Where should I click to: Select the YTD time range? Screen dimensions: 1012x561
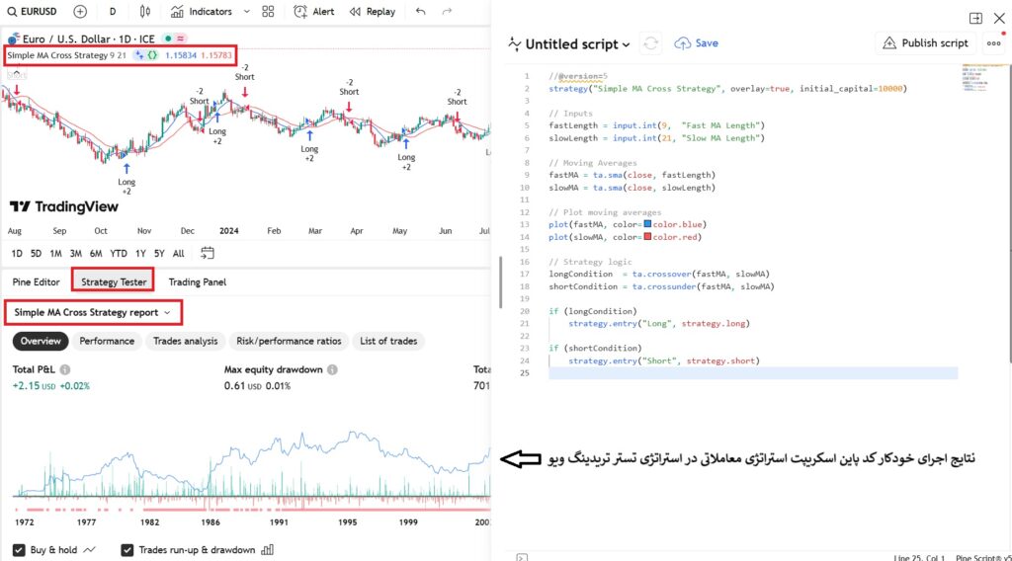pos(119,253)
